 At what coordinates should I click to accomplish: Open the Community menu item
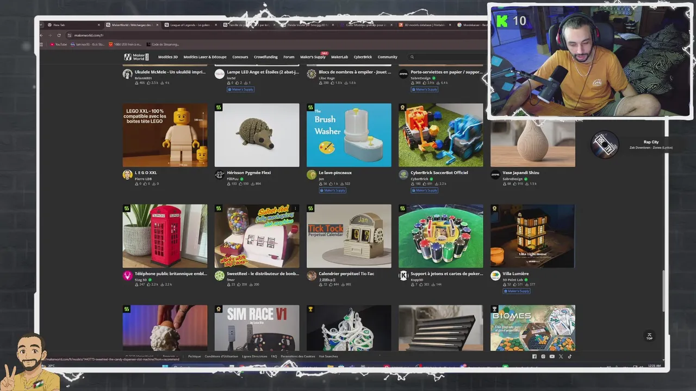[x=387, y=57]
